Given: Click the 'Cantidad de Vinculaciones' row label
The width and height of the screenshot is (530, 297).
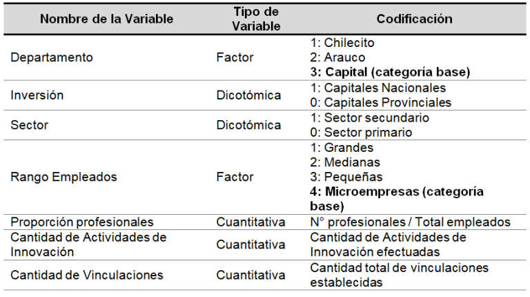Looking at the screenshot, I should (87, 275).
